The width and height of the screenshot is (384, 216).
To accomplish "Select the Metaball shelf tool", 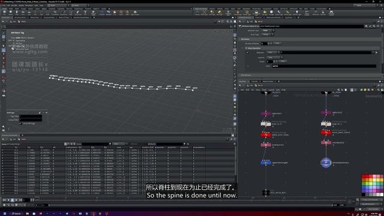I will (x=109, y=13).
